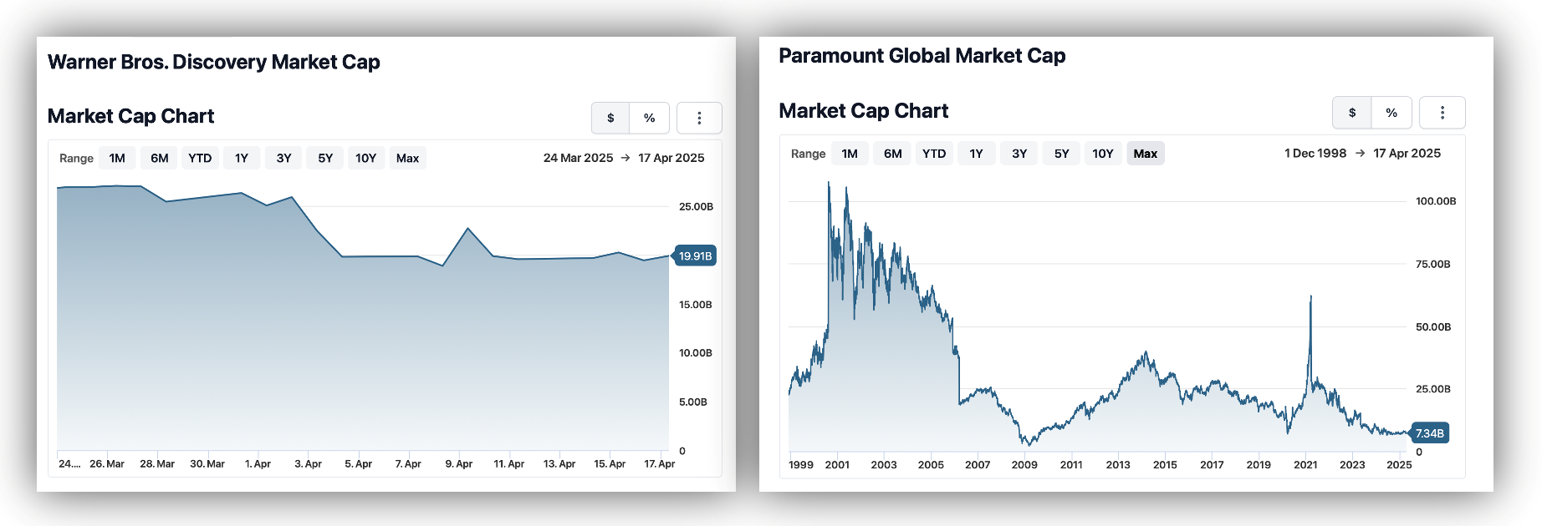Click the 19.91B value label
The height and width of the screenshot is (526, 1542).
pyautogui.click(x=695, y=256)
